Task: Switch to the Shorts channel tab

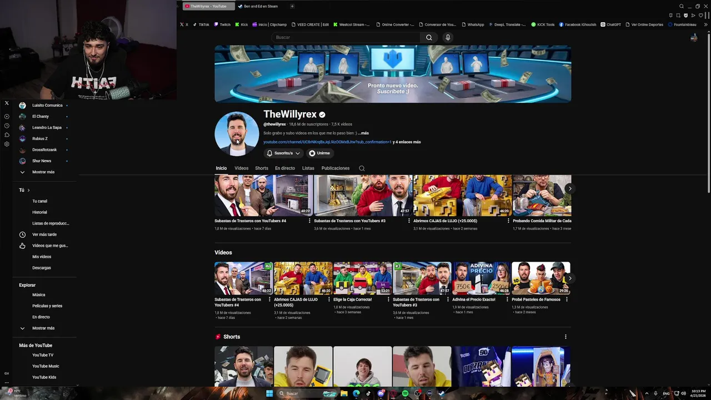Action: (x=262, y=168)
